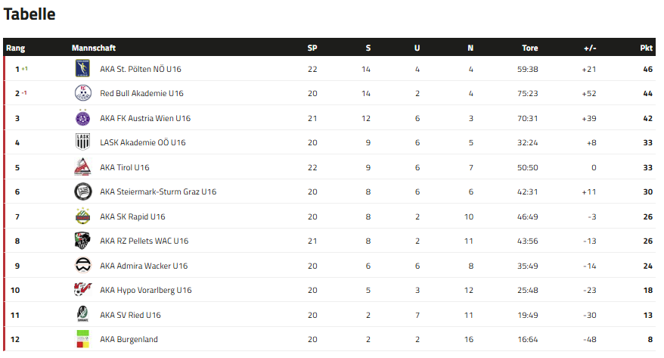Click the AKA Burgenland flag icon
The width and height of the screenshot is (664, 358).
(x=82, y=339)
